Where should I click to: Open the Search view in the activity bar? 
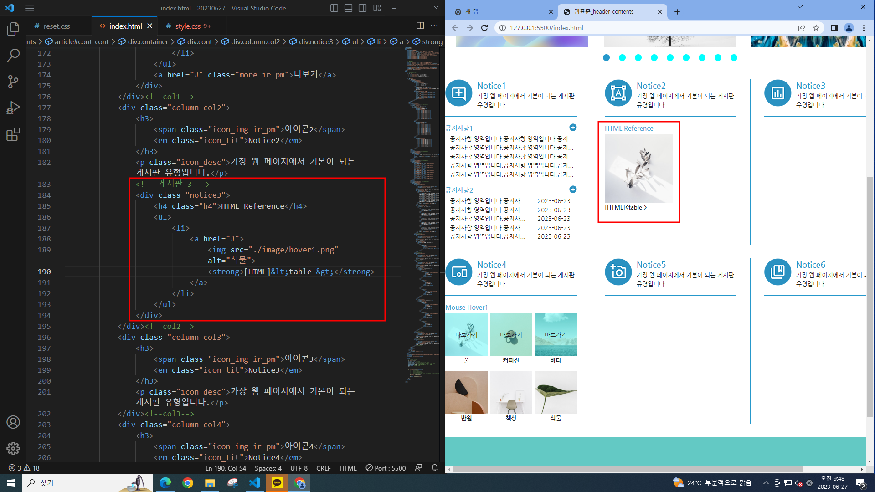(x=13, y=56)
